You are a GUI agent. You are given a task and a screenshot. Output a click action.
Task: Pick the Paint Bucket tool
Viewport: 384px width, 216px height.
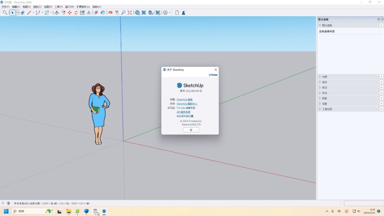tap(96, 13)
